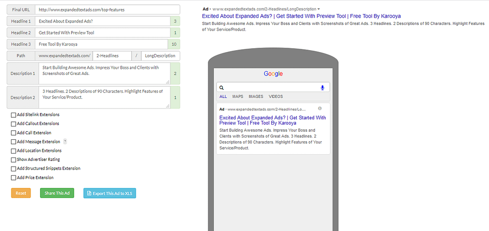
Task: Tick Add Price Extension checkbox
Action: click(13, 178)
